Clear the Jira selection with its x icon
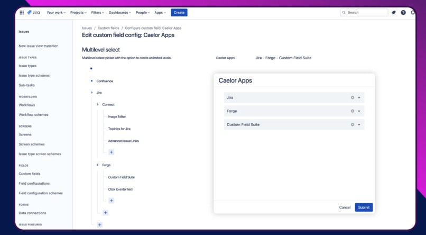426x235 pixels. click(x=353, y=97)
